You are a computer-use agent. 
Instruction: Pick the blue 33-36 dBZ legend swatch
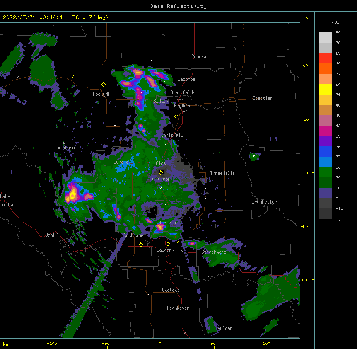pos(326,151)
